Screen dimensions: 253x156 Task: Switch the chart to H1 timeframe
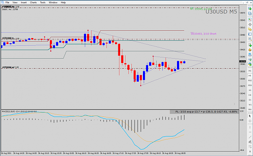[250, 90]
